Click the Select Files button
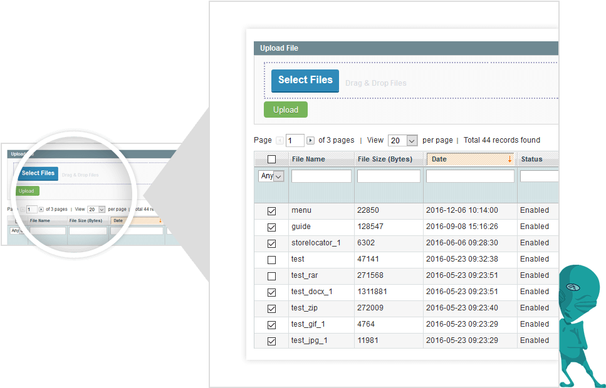Image resolution: width=606 pixels, height=388 pixels. pos(305,81)
